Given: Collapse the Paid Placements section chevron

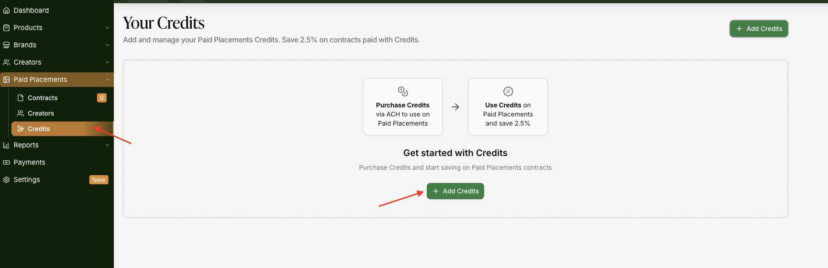Looking at the screenshot, I should pos(107,80).
